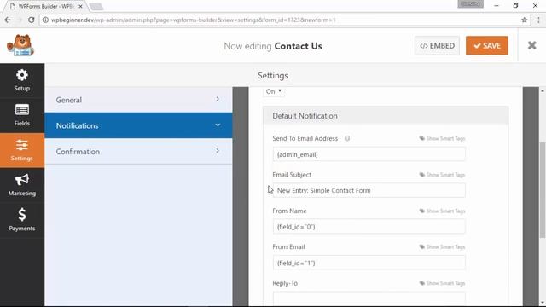Click the From Name input field

click(369, 227)
